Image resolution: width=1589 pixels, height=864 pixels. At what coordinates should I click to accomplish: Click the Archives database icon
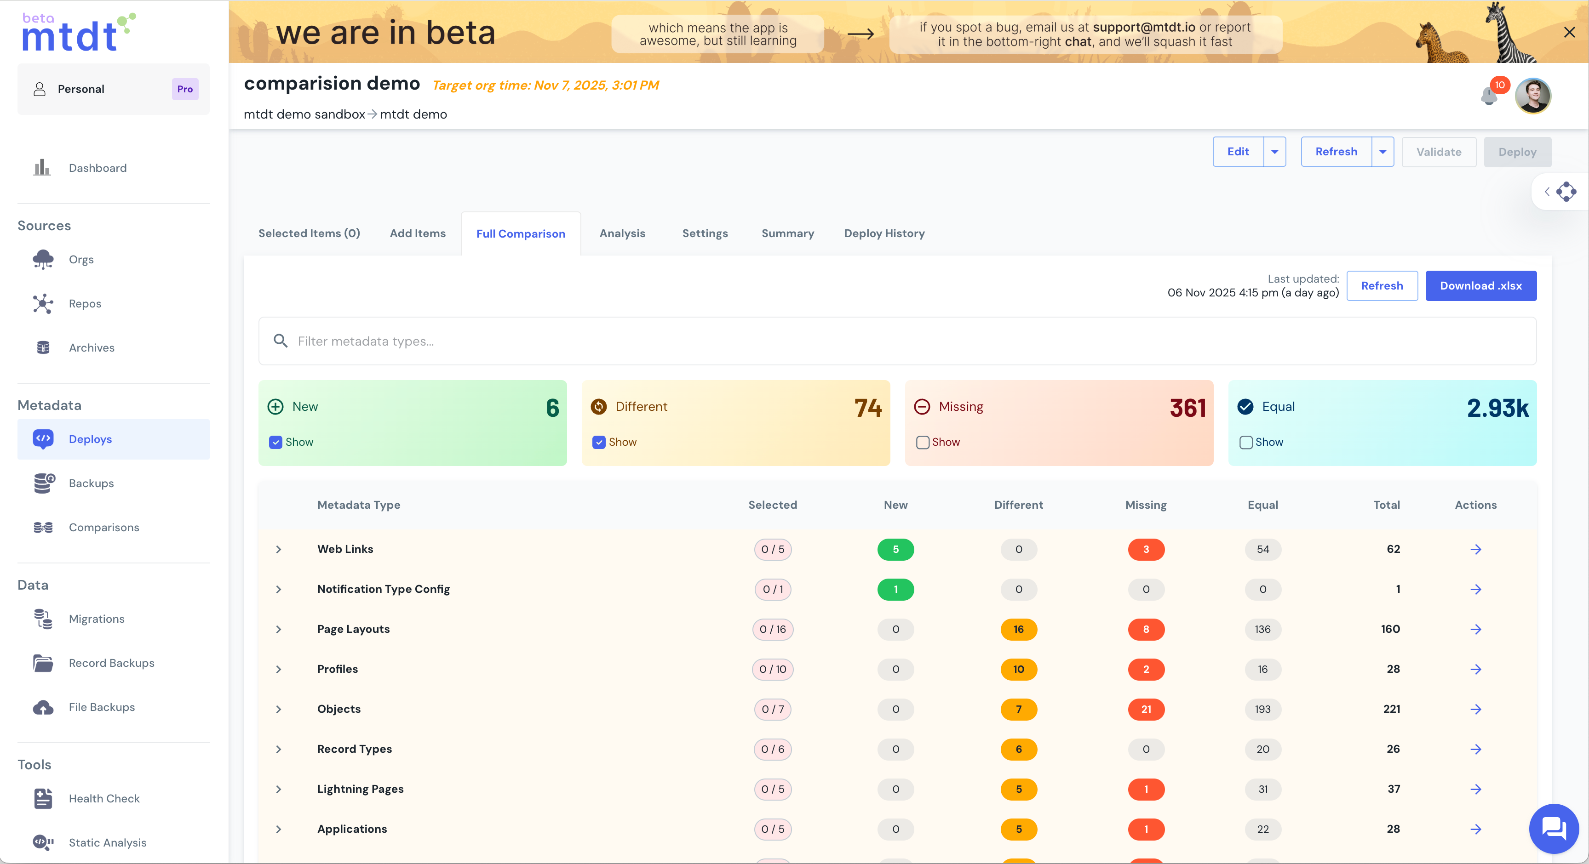[x=43, y=347]
